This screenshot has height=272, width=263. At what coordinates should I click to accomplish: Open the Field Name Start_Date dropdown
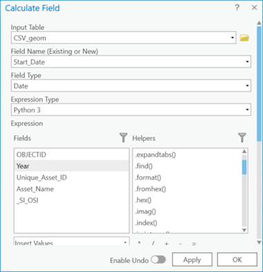pos(131,61)
